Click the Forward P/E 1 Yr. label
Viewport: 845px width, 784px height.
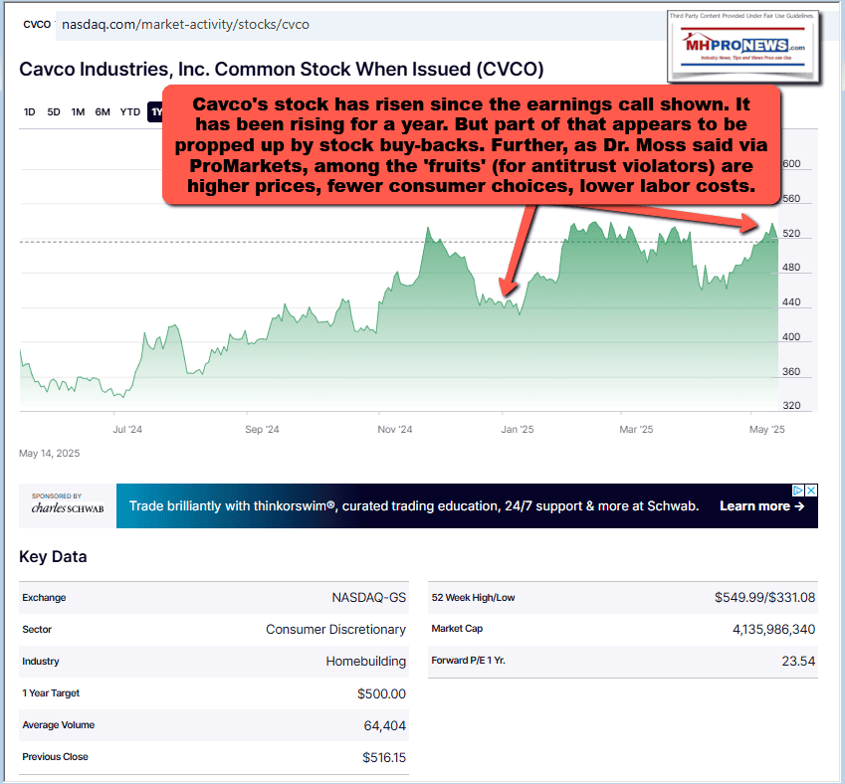point(469,660)
